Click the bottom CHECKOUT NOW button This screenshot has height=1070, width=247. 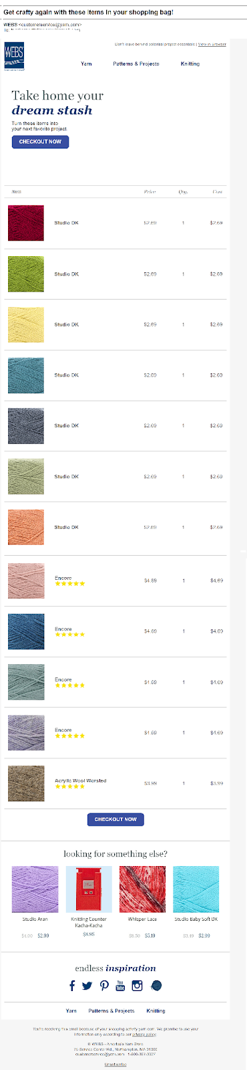click(115, 819)
